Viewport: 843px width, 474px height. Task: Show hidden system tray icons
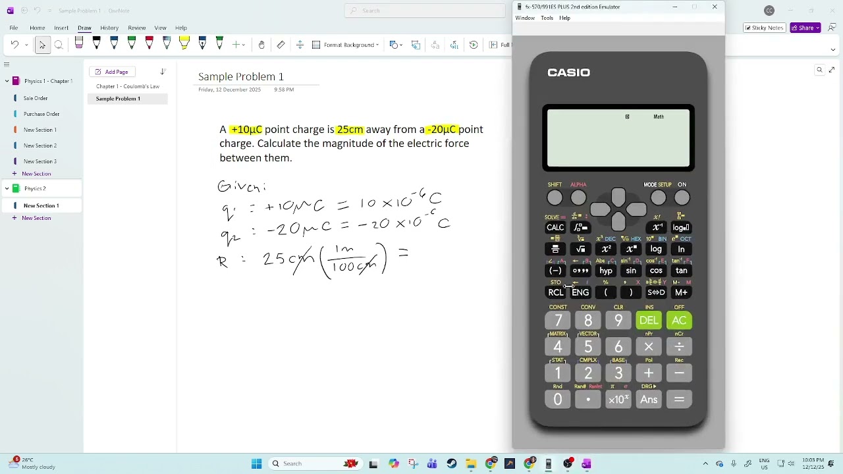pyautogui.click(x=705, y=464)
